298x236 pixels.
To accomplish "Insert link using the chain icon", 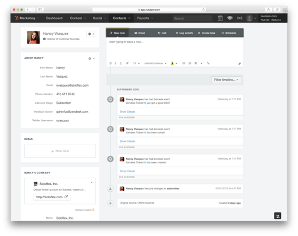I will click(x=208, y=63).
